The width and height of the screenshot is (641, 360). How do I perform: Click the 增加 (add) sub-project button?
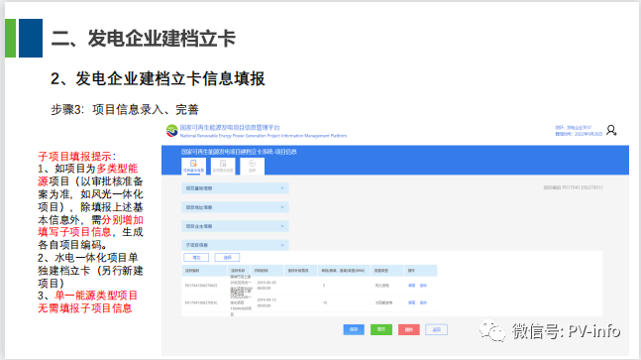(196, 257)
